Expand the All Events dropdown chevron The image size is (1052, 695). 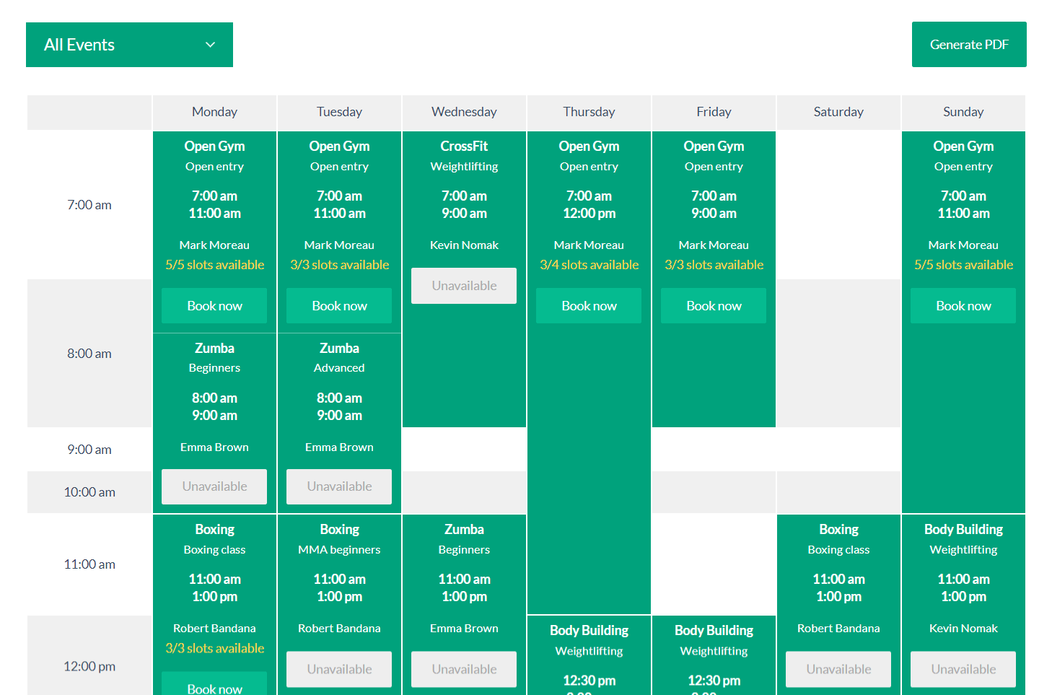pyautogui.click(x=210, y=44)
